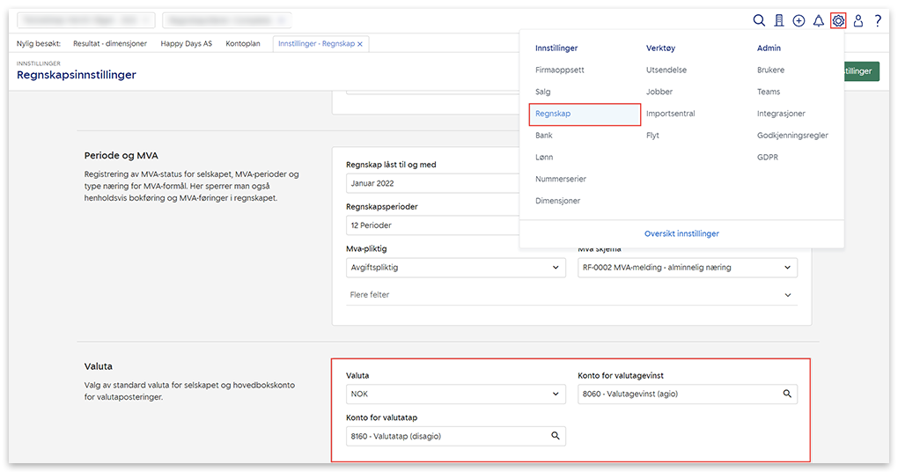Switch to the Kontoplan tab
Viewport: 898px width, 472px height.
coord(243,43)
